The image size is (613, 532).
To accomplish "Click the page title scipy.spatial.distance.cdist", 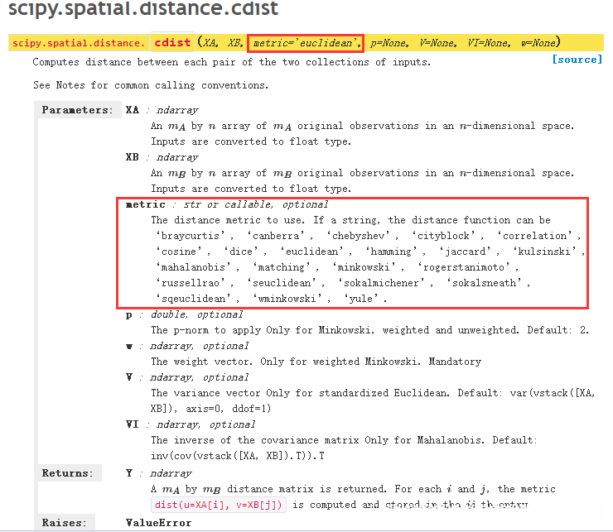I will (143, 7).
